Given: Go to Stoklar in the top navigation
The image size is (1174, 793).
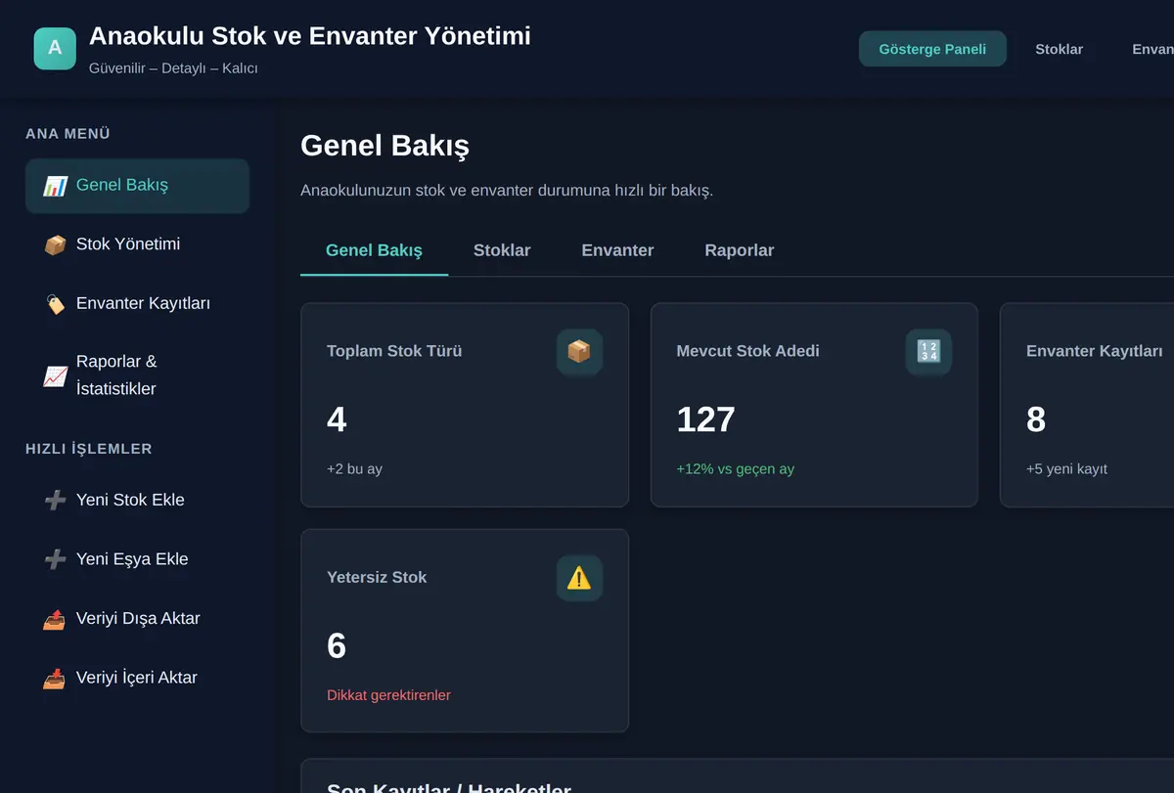Looking at the screenshot, I should coord(1060,49).
